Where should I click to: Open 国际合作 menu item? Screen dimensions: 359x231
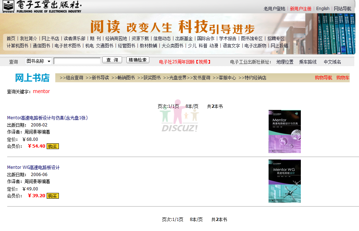click(x=206, y=38)
